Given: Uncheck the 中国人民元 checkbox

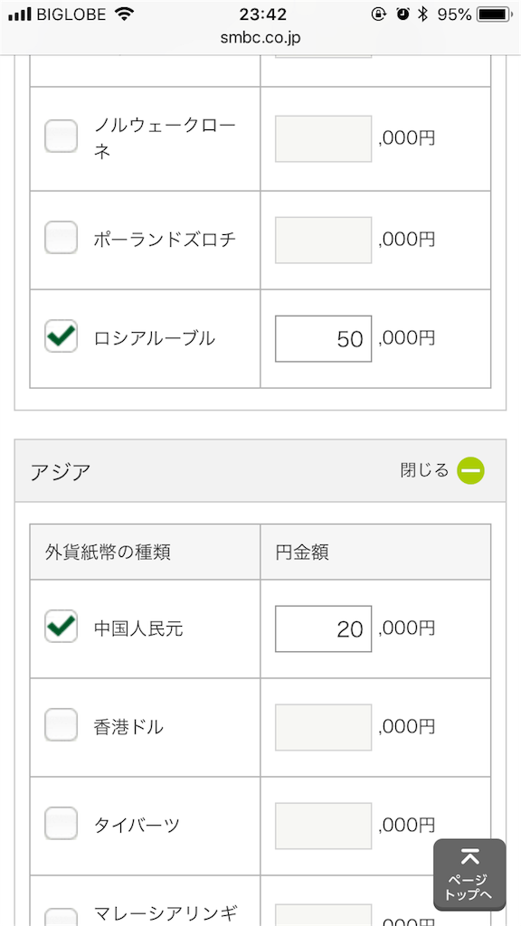Looking at the screenshot, I should (x=61, y=627).
